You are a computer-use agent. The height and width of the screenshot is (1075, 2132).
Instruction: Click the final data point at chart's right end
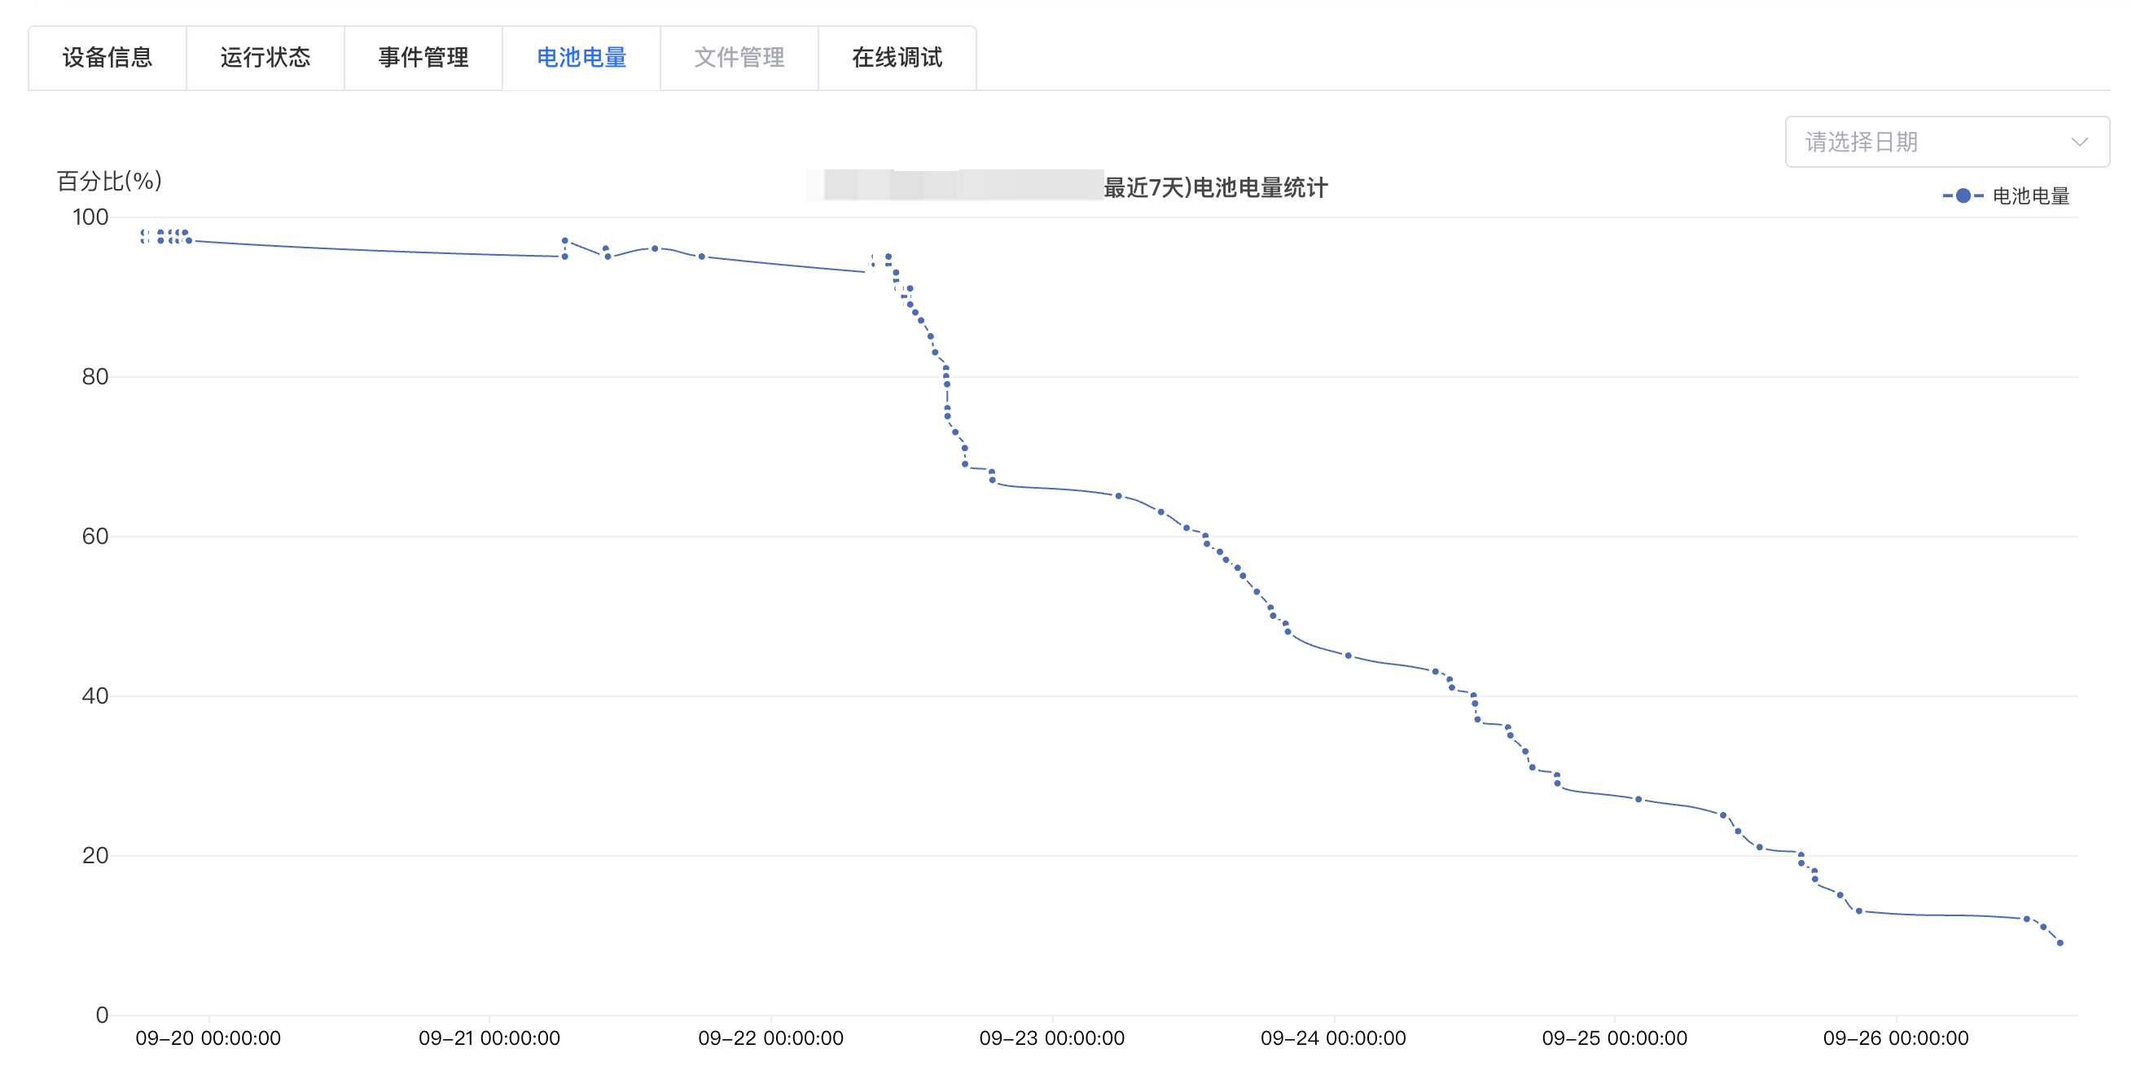2060,942
